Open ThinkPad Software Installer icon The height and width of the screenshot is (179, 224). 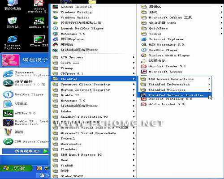(x=143, y=95)
